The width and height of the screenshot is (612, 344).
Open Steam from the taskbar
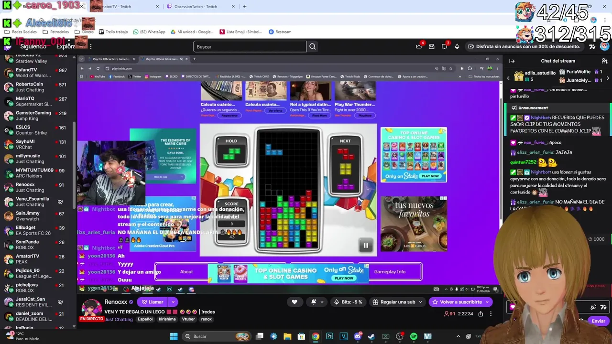coord(372,336)
